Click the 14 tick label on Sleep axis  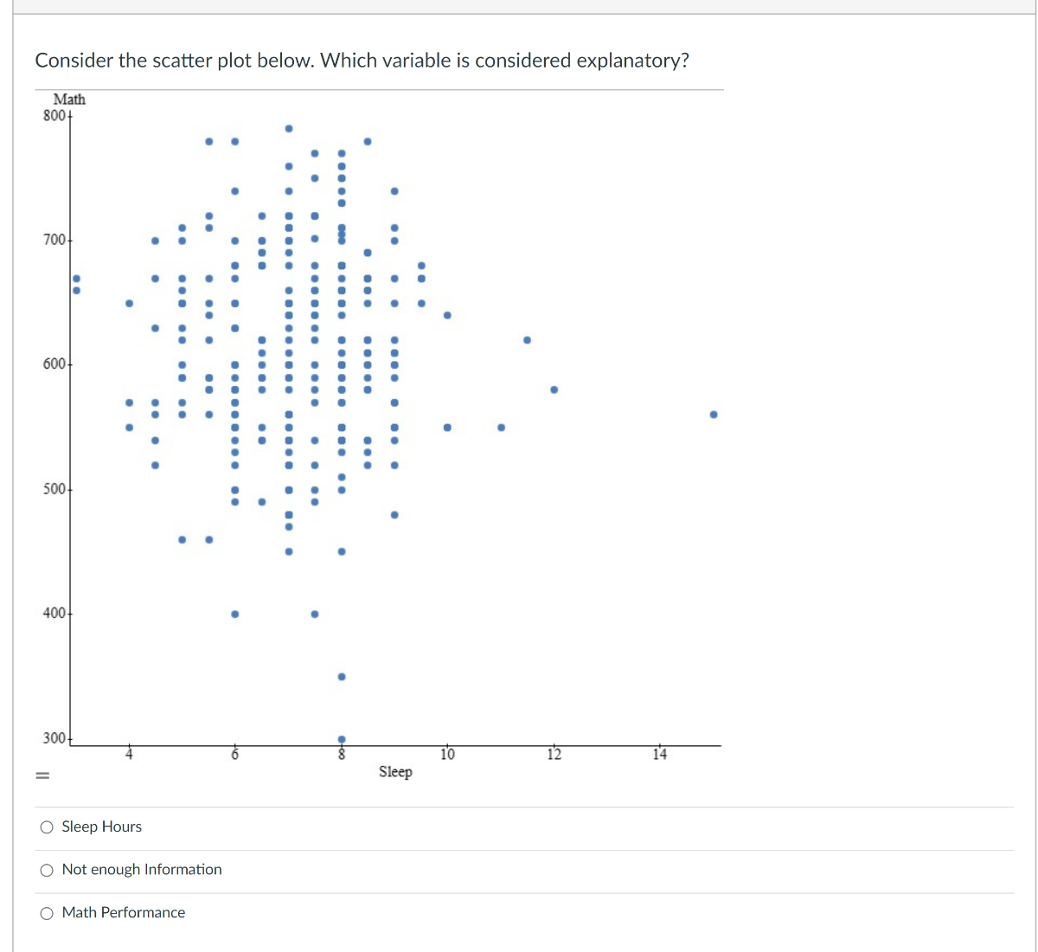[x=660, y=755]
